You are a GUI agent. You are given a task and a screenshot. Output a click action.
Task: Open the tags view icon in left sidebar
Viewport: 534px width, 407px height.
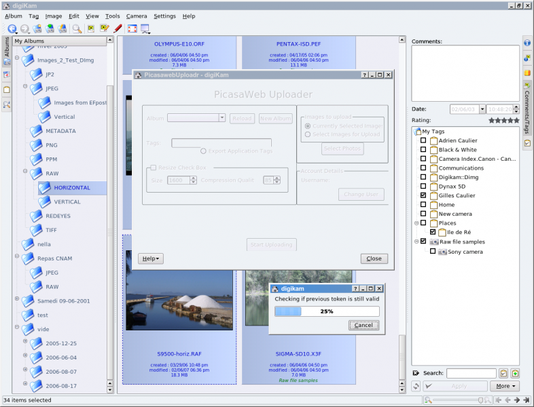tap(7, 90)
